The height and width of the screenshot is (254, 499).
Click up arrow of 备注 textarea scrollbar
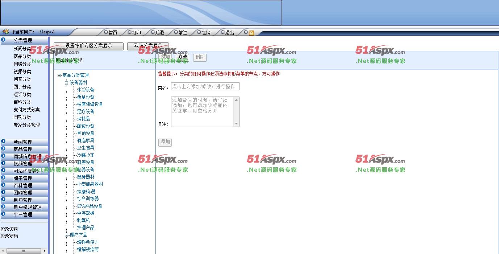237,99
